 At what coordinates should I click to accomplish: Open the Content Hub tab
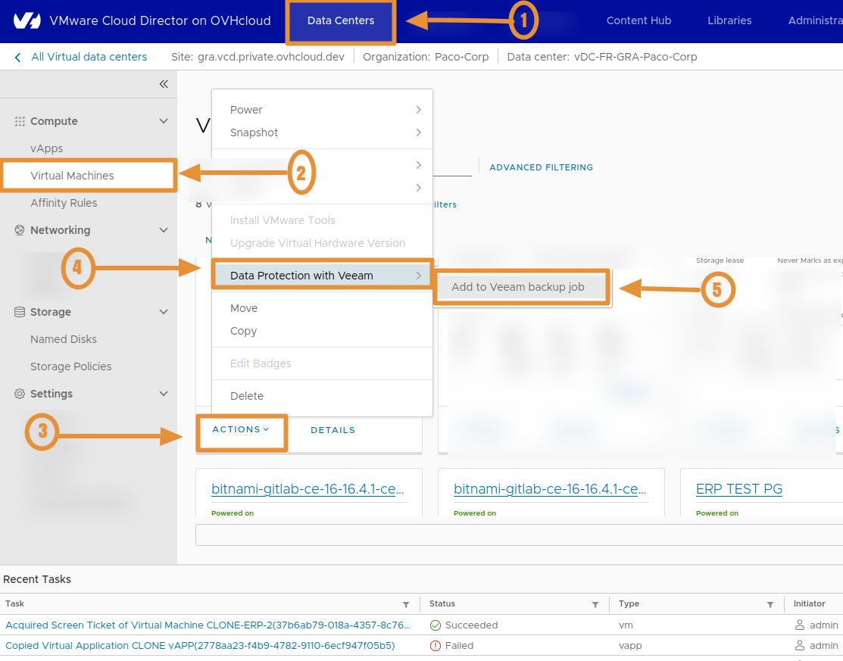point(638,21)
